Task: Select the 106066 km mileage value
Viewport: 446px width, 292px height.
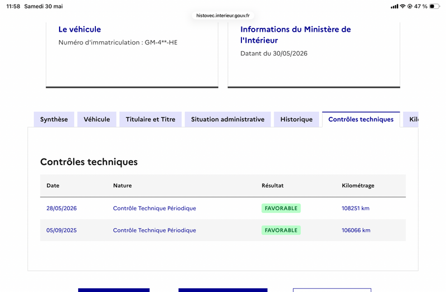Action: coord(356,230)
